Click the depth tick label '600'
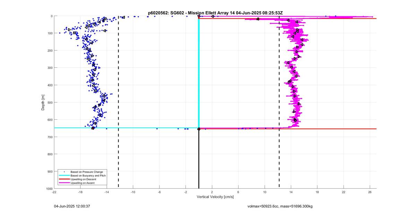This screenshot has height=212, width=416. coord(50,120)
